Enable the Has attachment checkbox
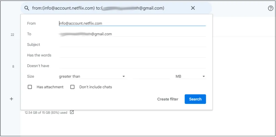 (x=30, y=87)
